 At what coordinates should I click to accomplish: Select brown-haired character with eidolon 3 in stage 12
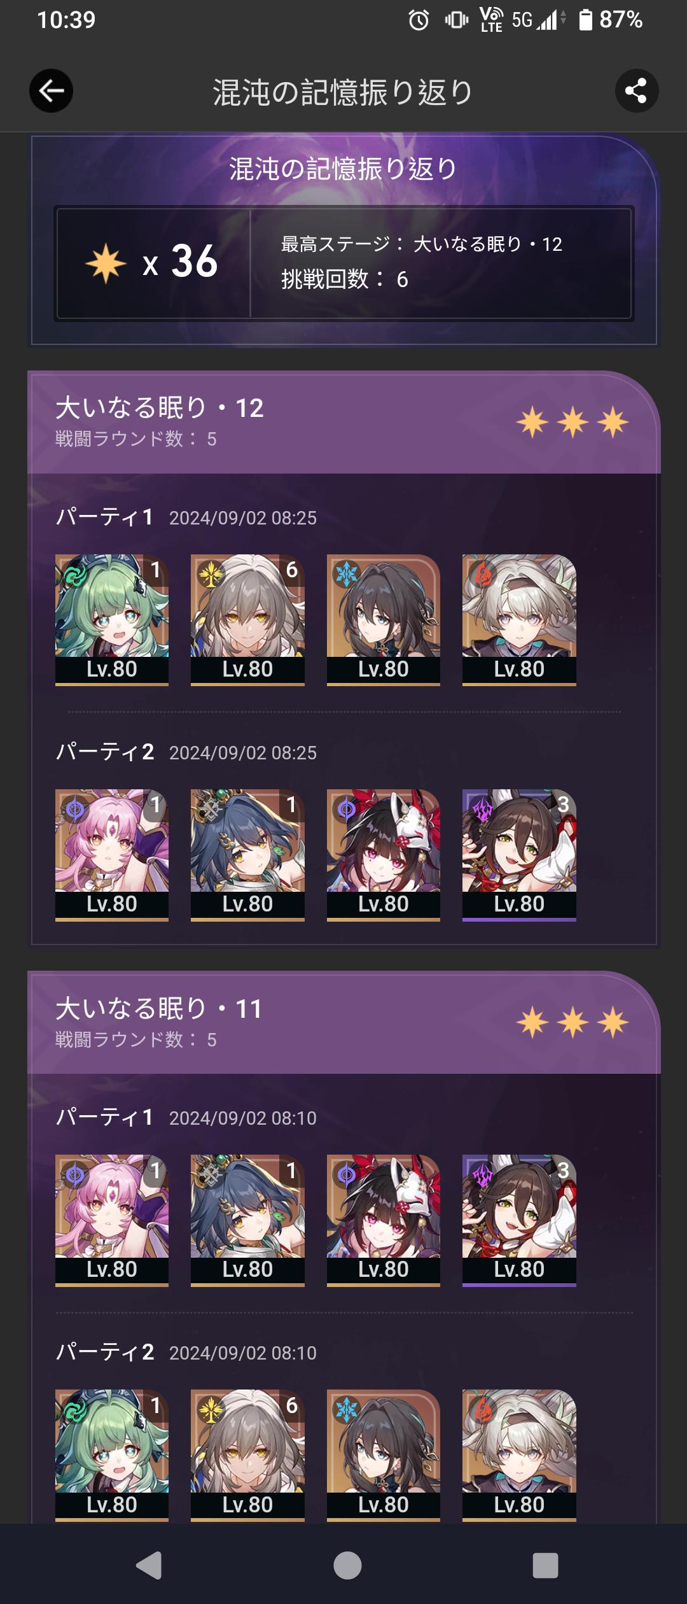pos(519,855)
